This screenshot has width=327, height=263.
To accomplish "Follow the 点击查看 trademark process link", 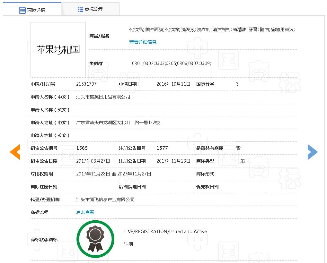I will pyautogui.click(x=85, y=212).
